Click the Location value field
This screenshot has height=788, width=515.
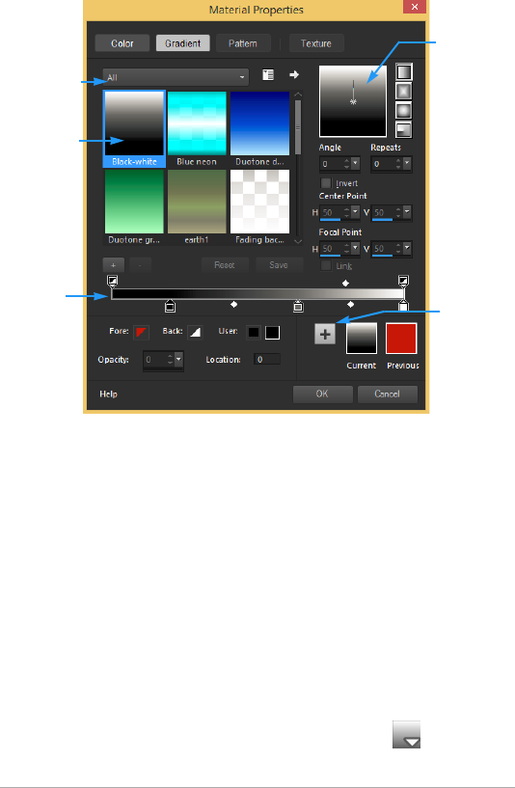click(267, 360)
